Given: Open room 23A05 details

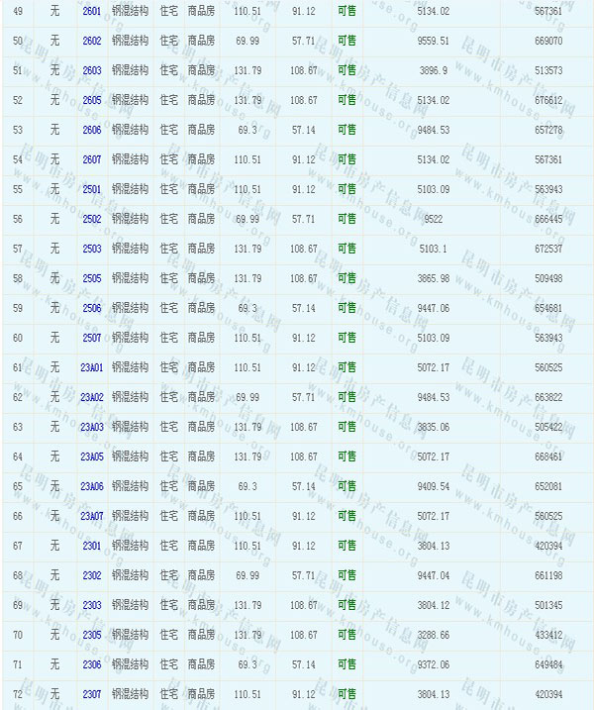Looking at the screenshot, I should pyautogui.click(x=92, y=456).
